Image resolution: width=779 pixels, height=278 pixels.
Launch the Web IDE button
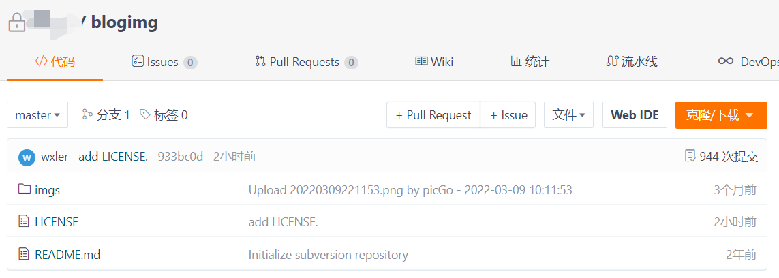point(635,115)
